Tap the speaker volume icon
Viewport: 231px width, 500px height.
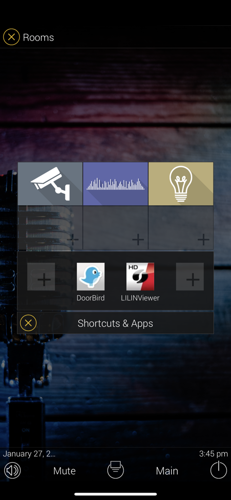tap(12, 470)
